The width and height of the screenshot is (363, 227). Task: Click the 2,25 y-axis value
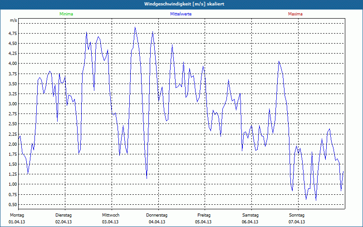point(13,134)
